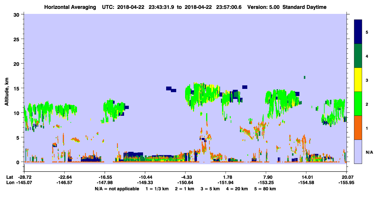Click the 'Horizontal Averaging' title text
This screenshot has width=385, height=197.
coord(70,7)
